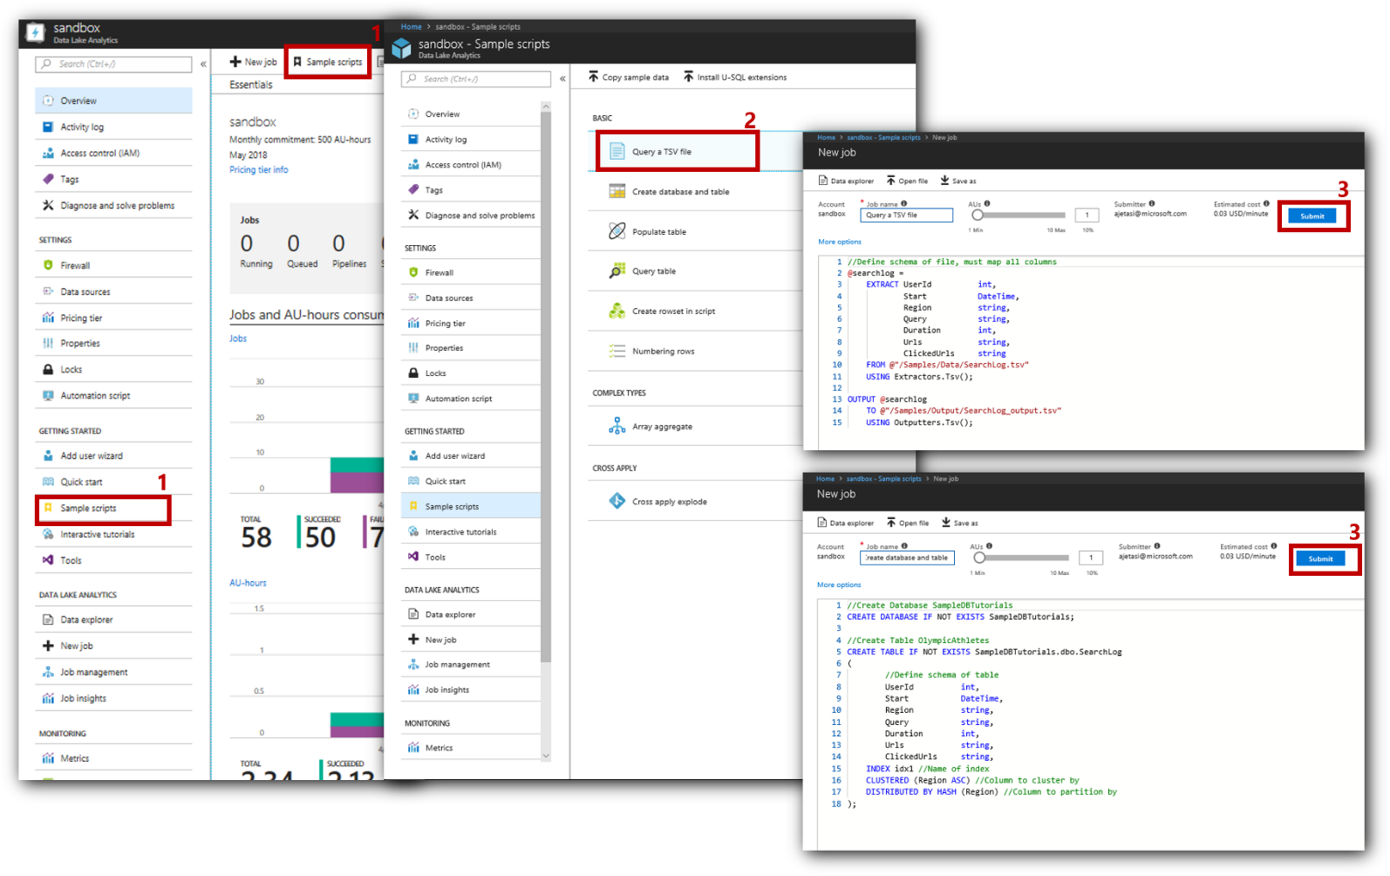
Task: Collapse the Sample scripts window sidebar chevron
Action: click(562, 79)
